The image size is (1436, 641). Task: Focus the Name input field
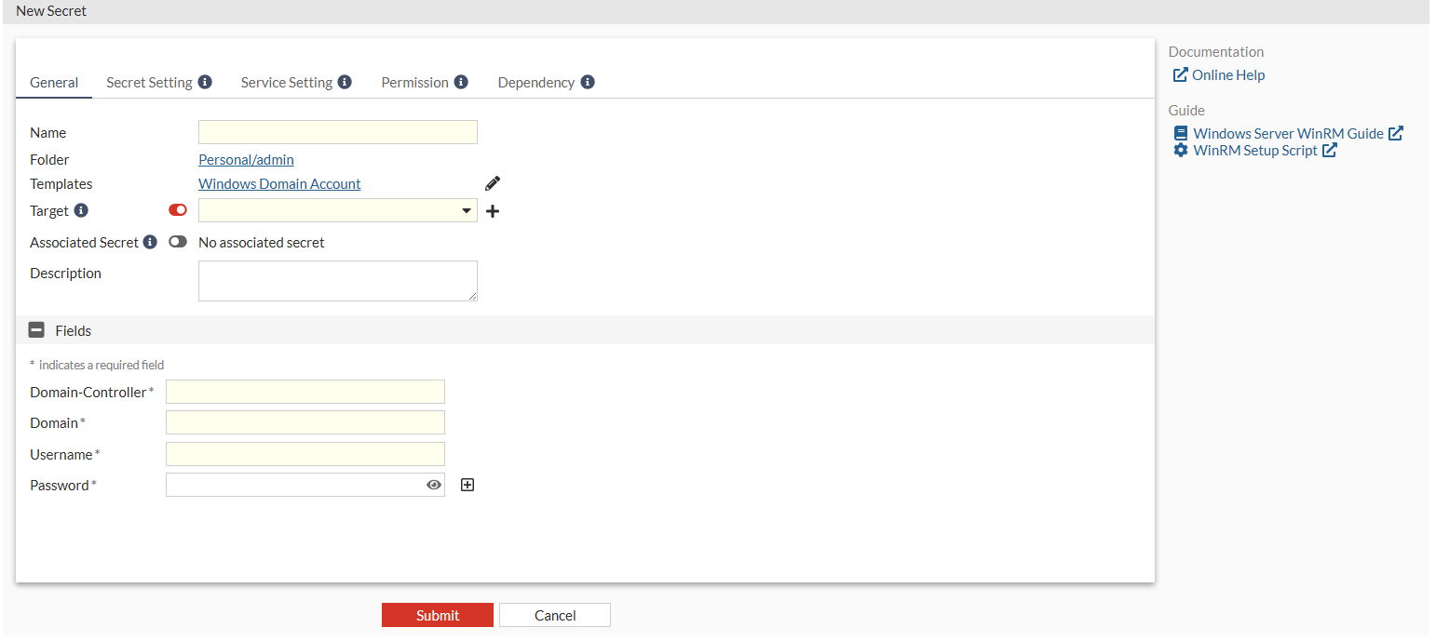(x=338, y=132)
